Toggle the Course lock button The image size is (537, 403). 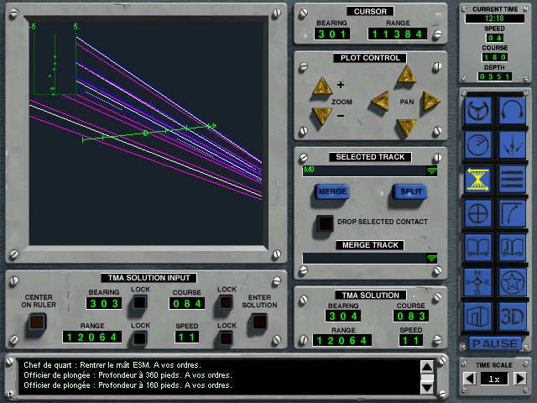(x=227, y=303)
